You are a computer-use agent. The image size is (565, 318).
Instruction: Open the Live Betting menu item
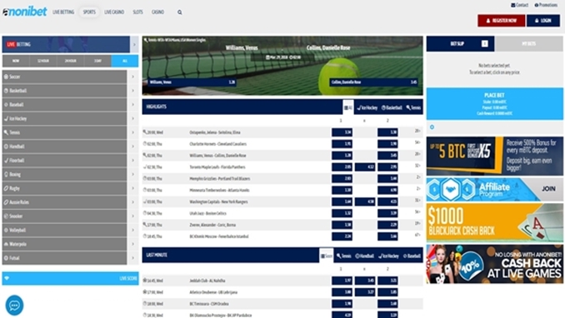point(63,12)
